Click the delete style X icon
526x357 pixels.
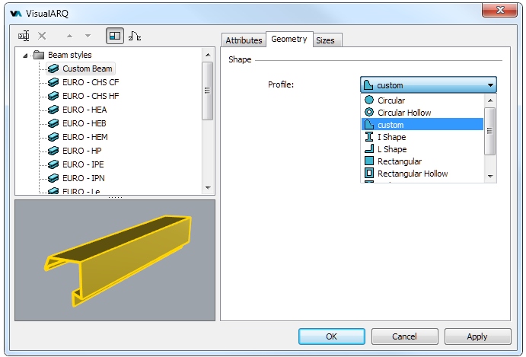pos(42,36)
